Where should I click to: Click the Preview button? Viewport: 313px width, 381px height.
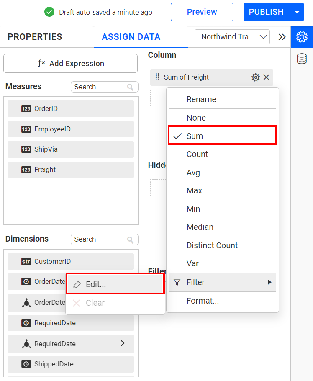click(202, 12)
